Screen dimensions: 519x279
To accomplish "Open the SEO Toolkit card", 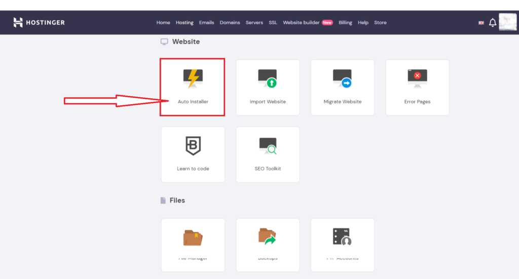I will [x=268, y=154].
